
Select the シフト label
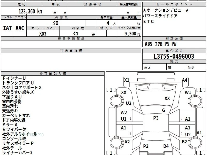(x=8, y=17)
